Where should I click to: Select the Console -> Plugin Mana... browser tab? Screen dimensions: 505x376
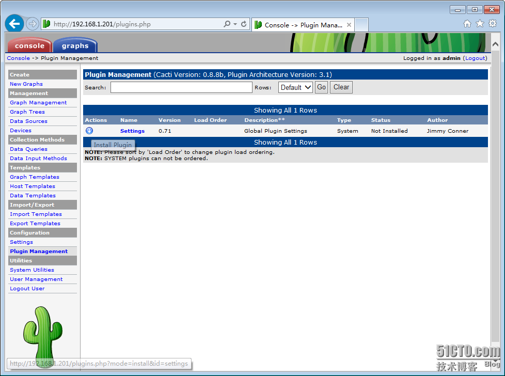tap(303, 25)
